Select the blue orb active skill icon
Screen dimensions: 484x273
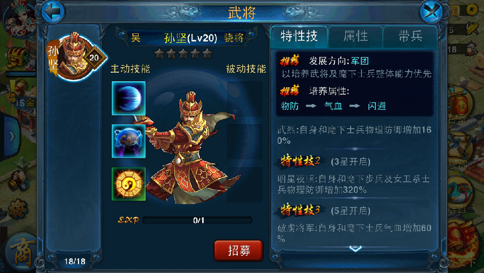129,99
